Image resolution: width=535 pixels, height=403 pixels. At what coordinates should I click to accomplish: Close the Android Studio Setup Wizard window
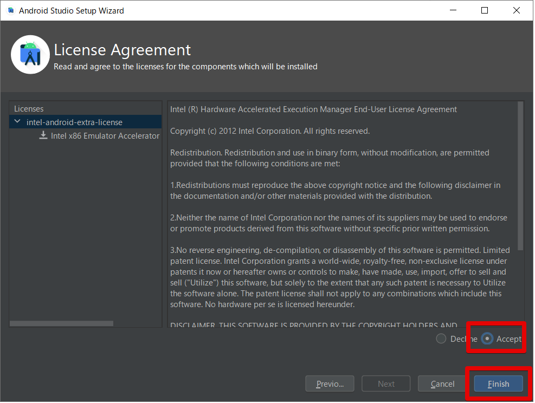[517, 10]
